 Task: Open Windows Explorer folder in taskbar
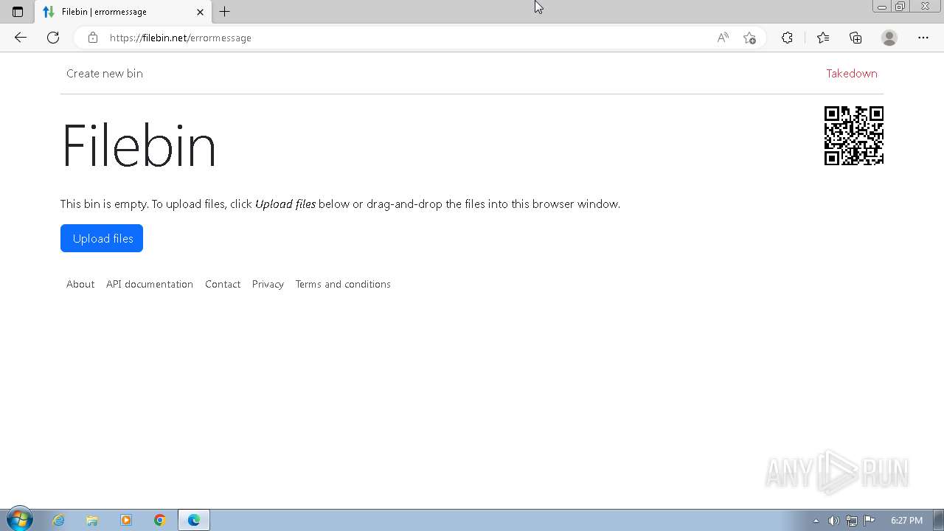click(92, 520)
